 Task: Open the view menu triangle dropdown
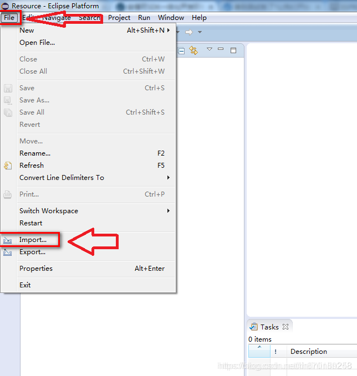(210, 49)
